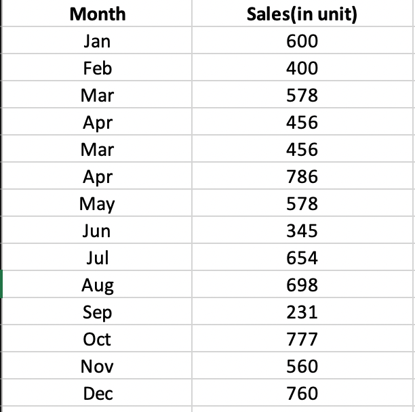Viewport: 415px width, 412px height.
Task: Select the Month header cell
Action: 97,14
